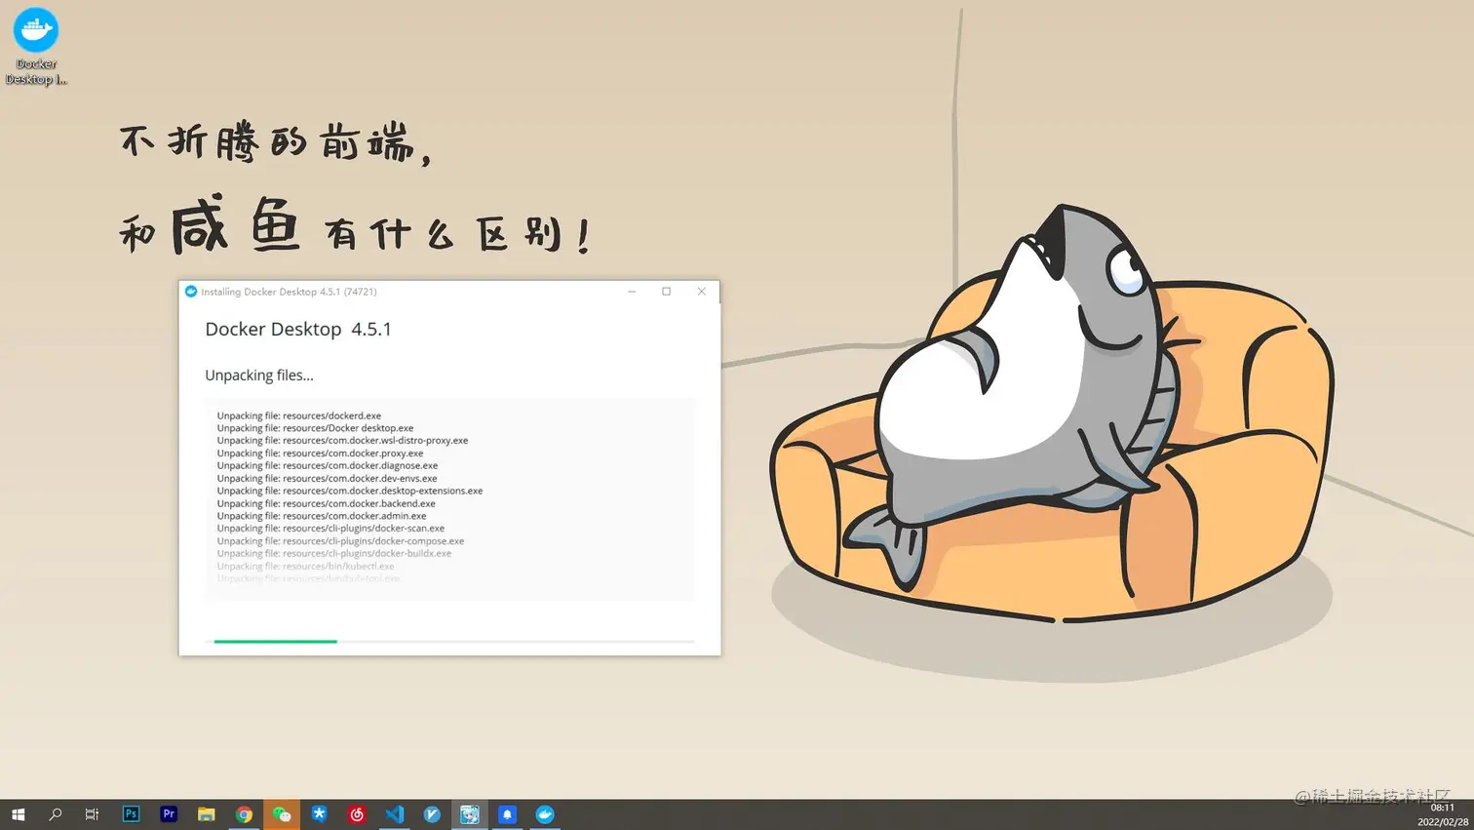Open the Task View icon on the taskbar
This screenshot has width=1474, height=830.
tap(92, 814)
